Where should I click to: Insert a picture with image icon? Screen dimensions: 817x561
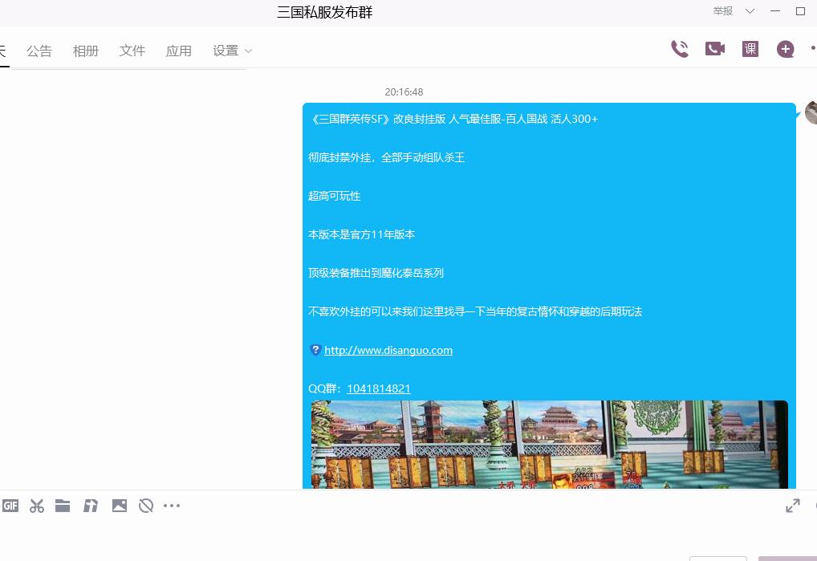[x=120, y=506]
